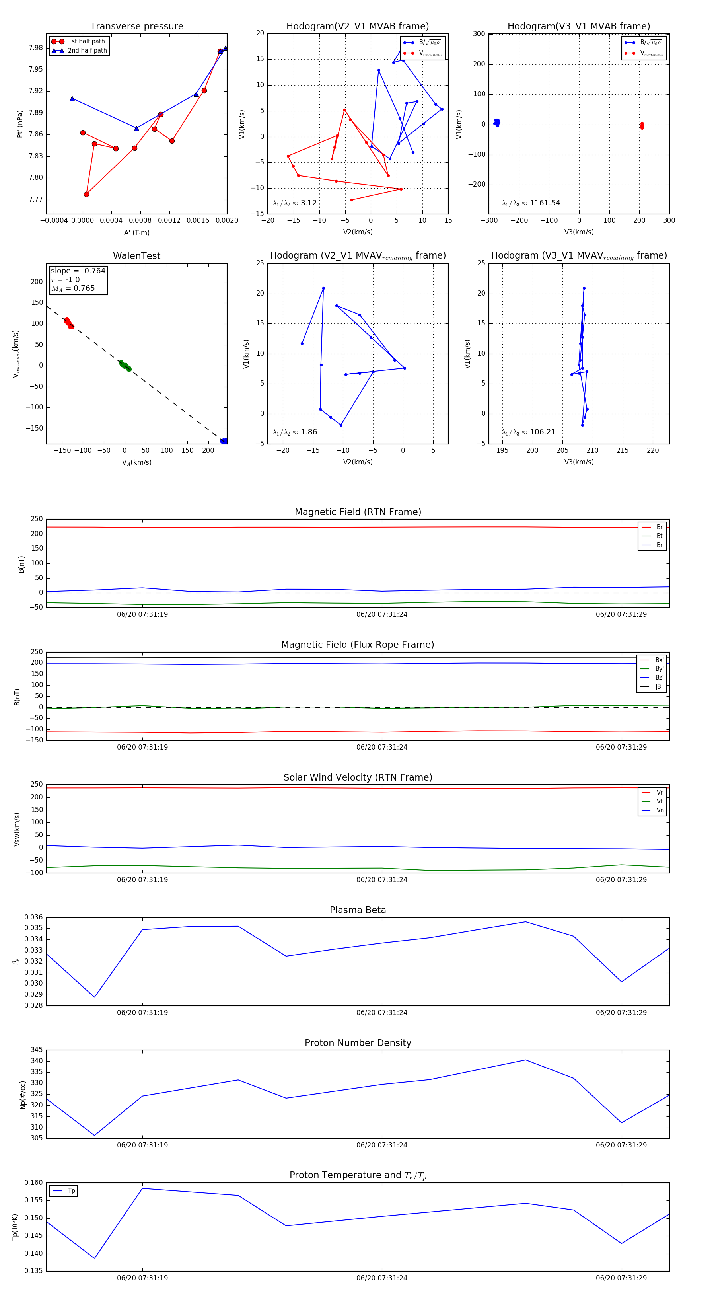
Task: Click the red cluster in Hodogram V3_V1 MVAB
Action: pos(642,125)
